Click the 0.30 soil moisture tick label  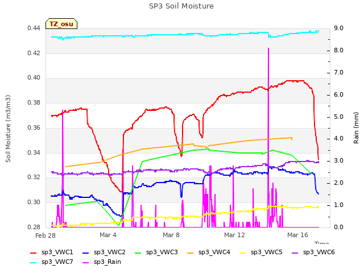pyautogui.click(x=34, y=202)
